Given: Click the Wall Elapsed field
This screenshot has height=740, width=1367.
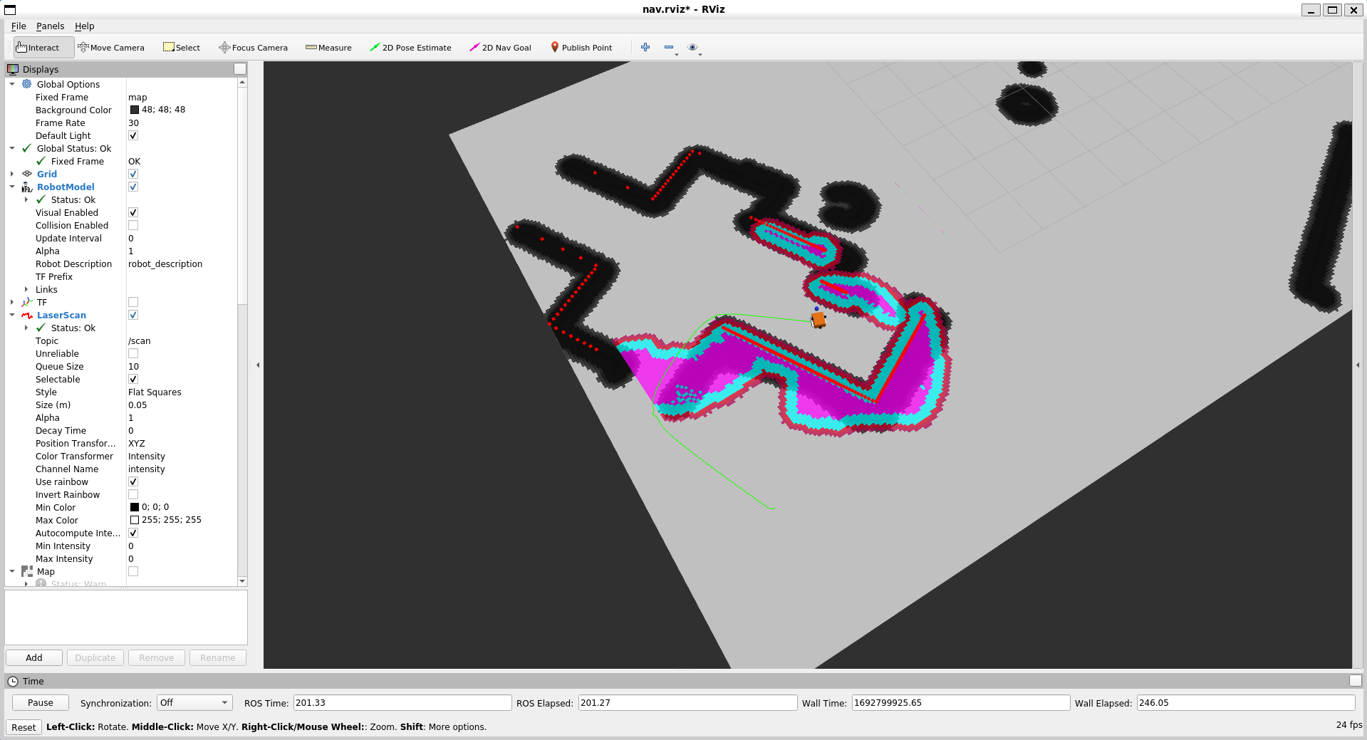Looking at the screenshot, I should point(1246,702).
